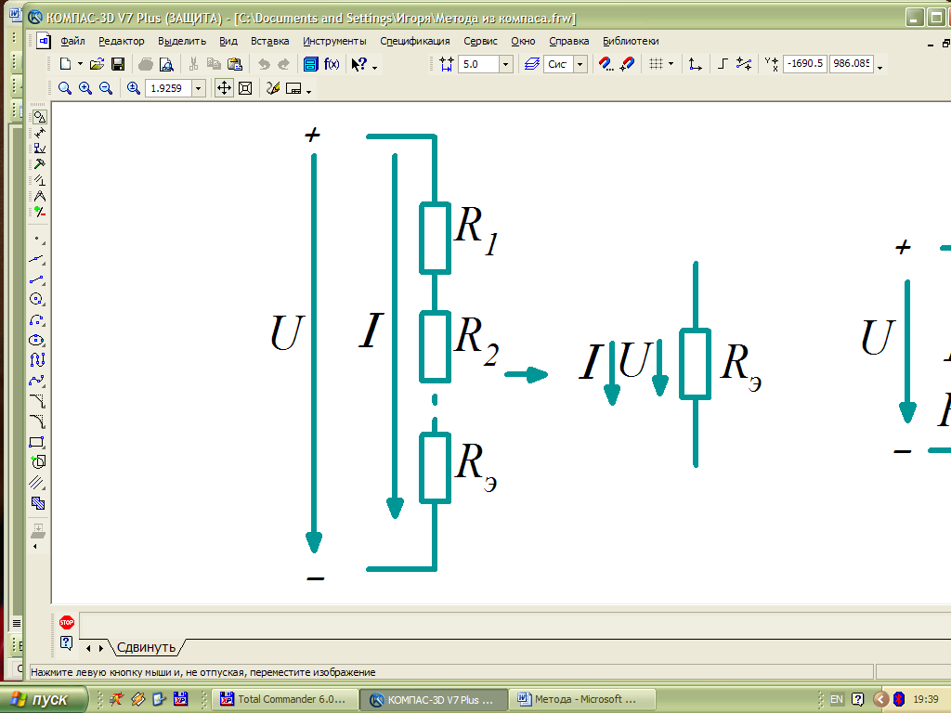951x713 pixels.
Task: Open the Инструменты menu
Action: pos(334,41)
